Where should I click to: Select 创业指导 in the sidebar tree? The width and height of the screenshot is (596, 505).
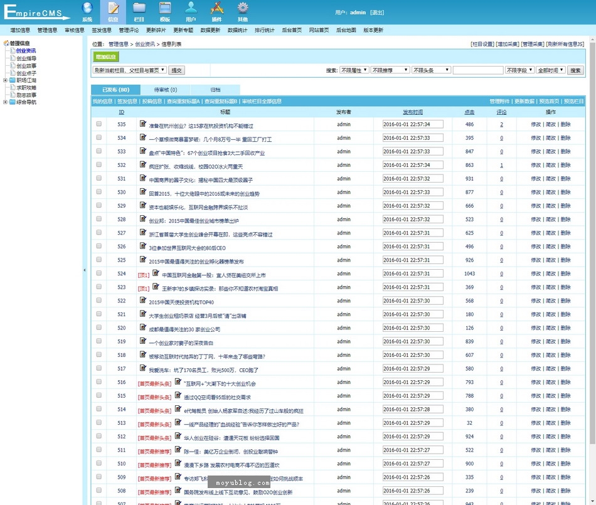[x=26, y=58]
